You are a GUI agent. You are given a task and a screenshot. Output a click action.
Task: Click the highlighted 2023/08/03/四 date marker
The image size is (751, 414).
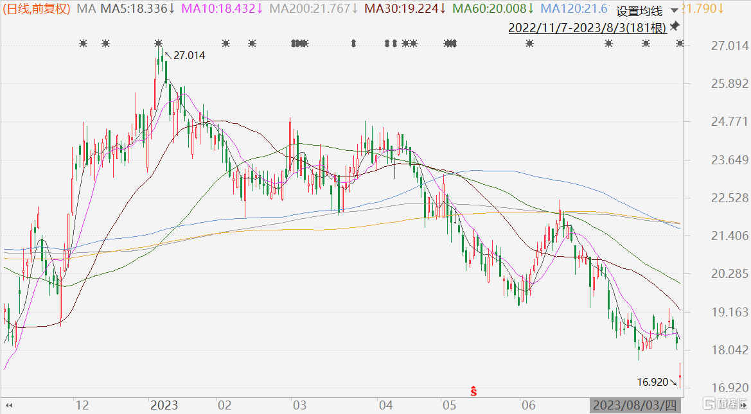[634, 406]
